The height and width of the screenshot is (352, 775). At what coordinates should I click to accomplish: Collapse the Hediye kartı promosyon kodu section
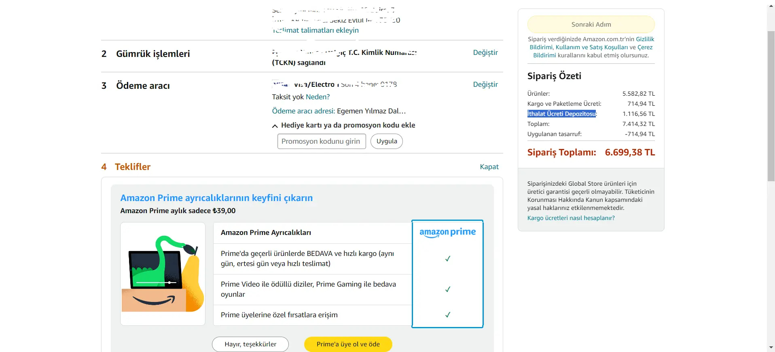(x=343, y=125)
